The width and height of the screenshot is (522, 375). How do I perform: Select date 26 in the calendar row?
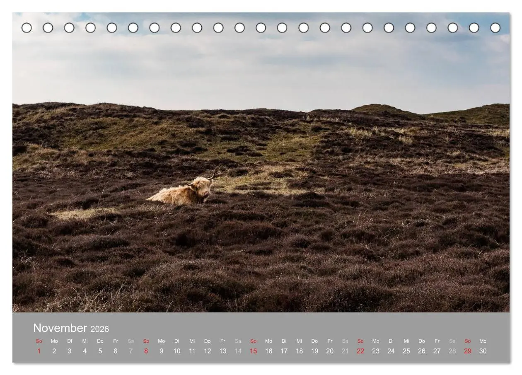point(422,351)
